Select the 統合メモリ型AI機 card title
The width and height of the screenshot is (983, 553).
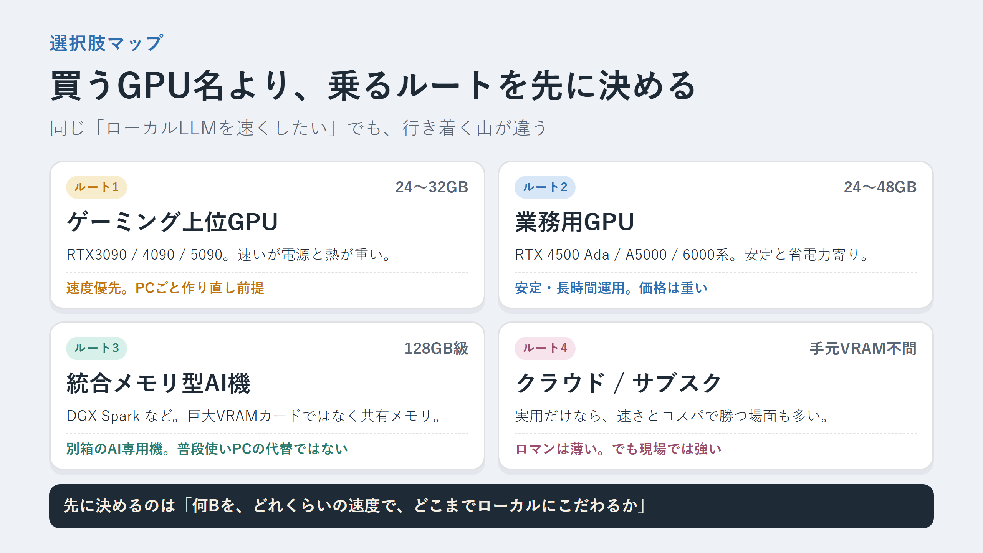point(158,383)
